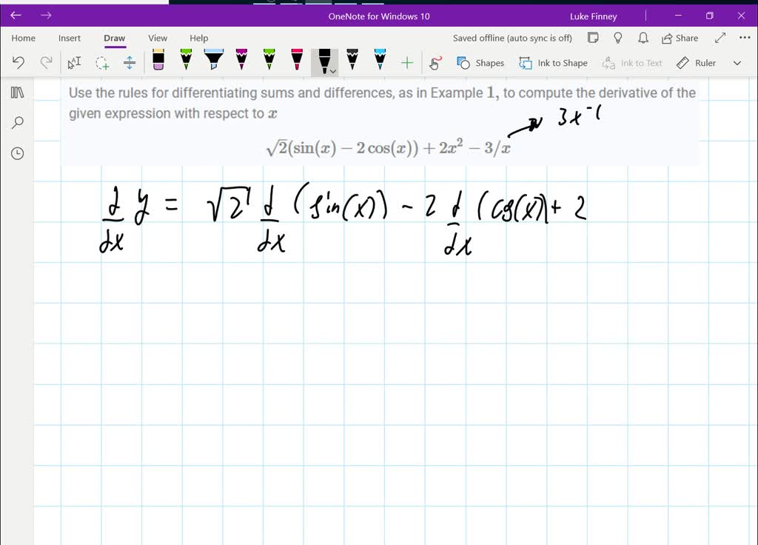Open the Lasso Select tool
This screenshot has width=758, height=545.
[101, 63]
